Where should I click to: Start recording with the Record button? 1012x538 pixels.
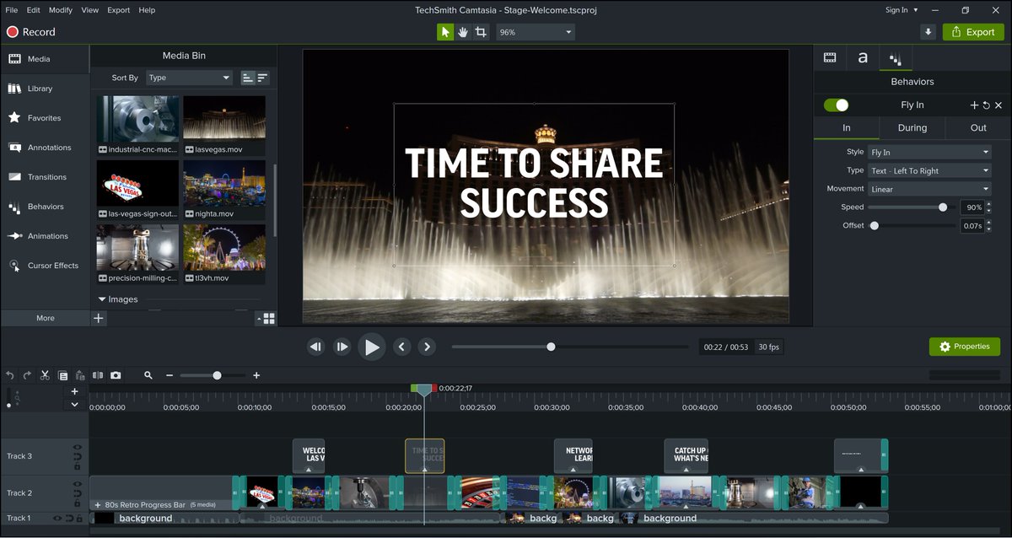pos(31,32)
